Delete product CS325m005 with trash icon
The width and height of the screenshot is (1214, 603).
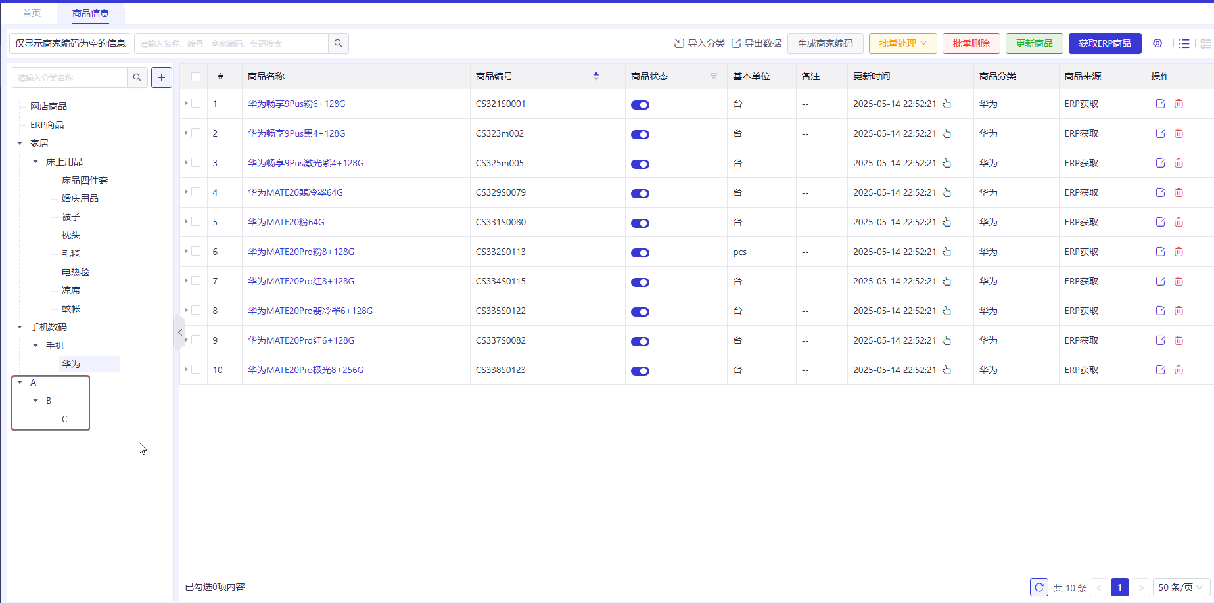[x=1179, y=163]
